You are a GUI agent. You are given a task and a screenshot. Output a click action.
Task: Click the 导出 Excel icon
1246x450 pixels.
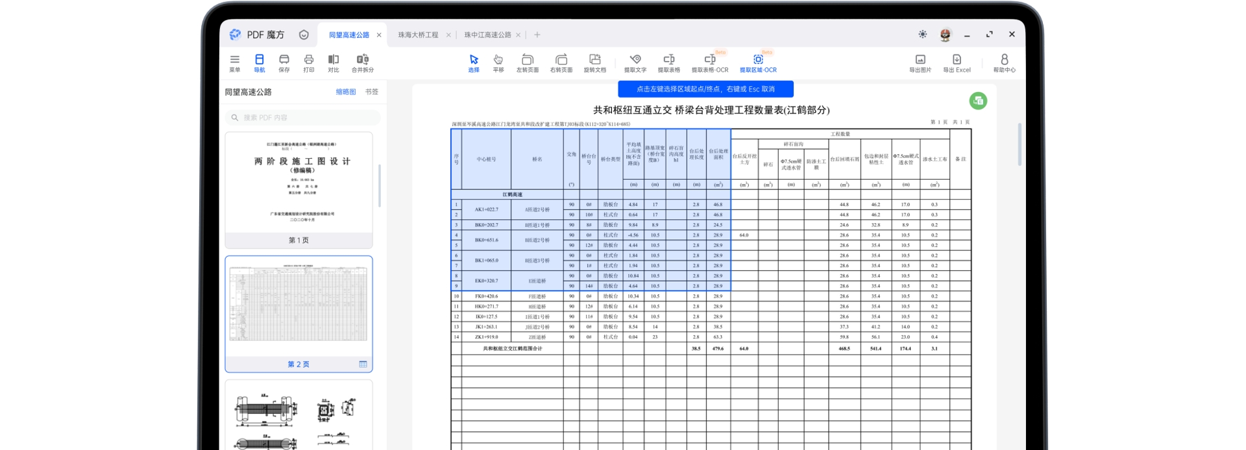click(957, 63)
